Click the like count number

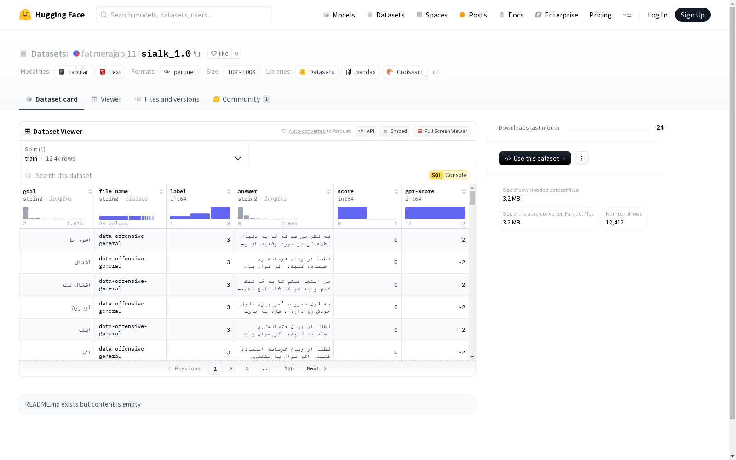[x=236, y=53]
